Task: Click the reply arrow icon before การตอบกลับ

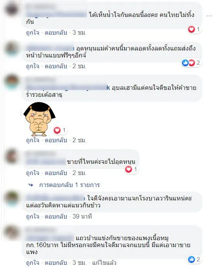Action: [x=31, y=185]
